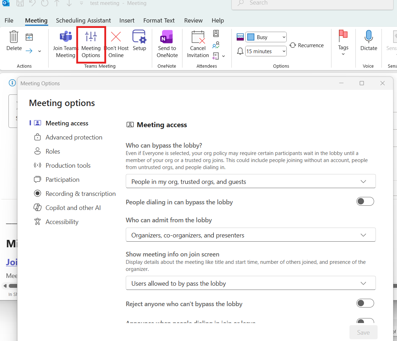Click the Send to OneNote icon
Screen dimensions: 397x341
coord(167,37)
